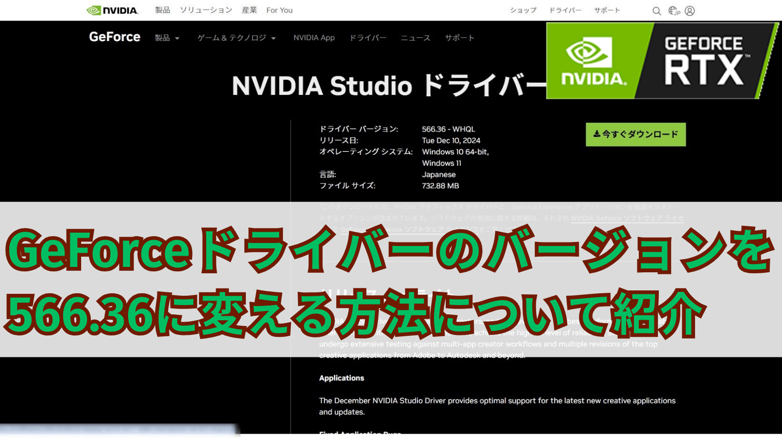The width and height of the screenshot is (782, 440).
Task: Go to サポート in the GeForce navigation
Action: click(x=459, y=38)
